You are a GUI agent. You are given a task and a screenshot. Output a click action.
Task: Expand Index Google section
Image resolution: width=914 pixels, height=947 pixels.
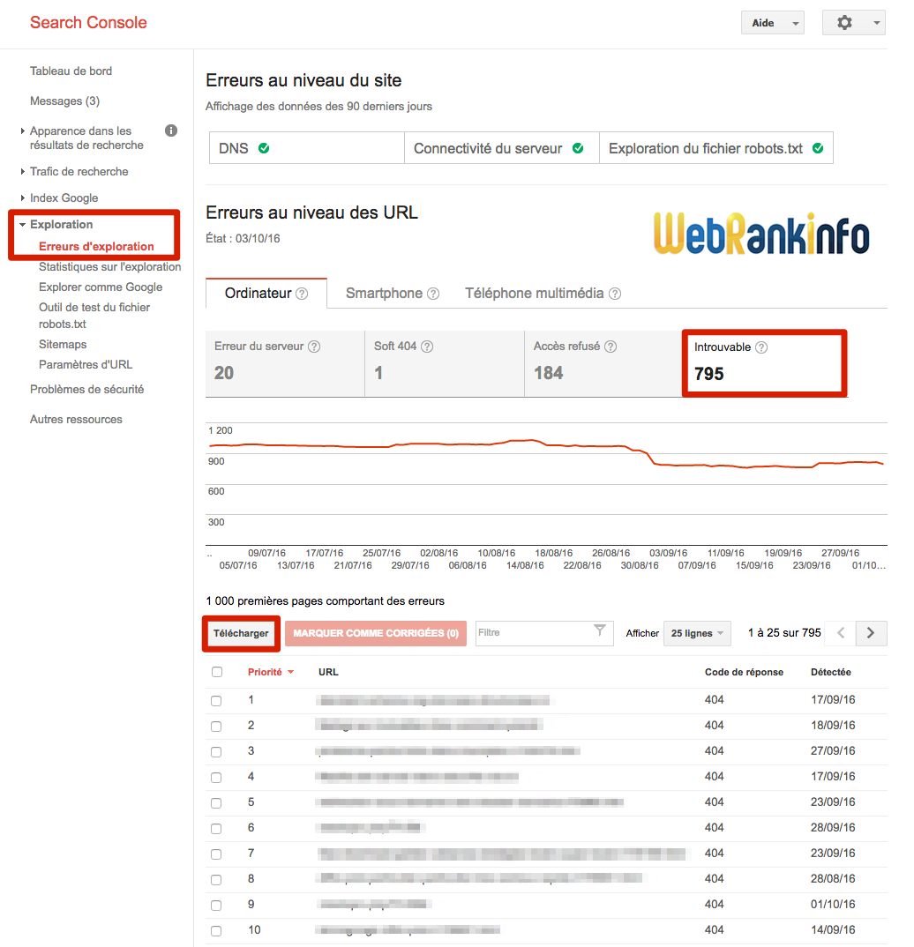(22, 198)
